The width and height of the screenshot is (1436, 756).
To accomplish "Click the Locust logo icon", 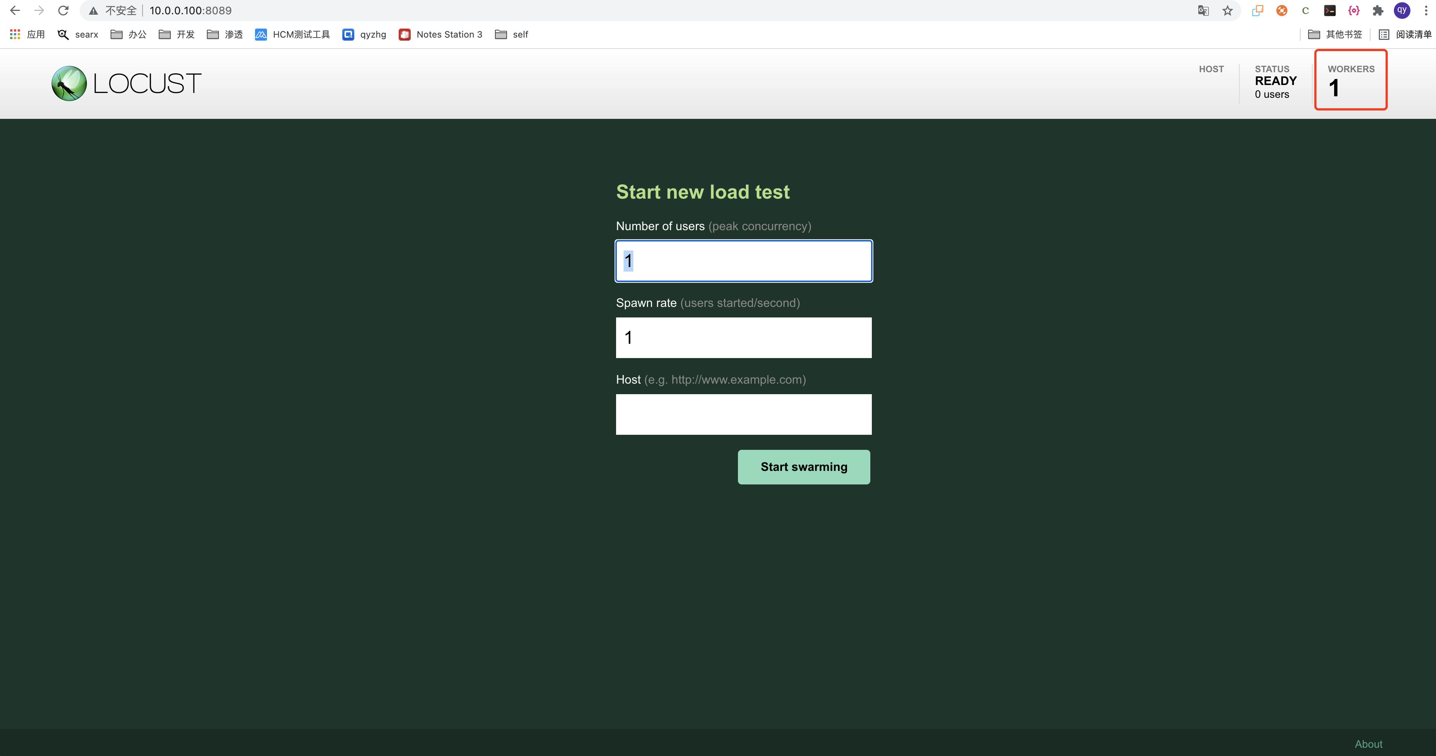I will pyautogui.click(x=70, y=83).
